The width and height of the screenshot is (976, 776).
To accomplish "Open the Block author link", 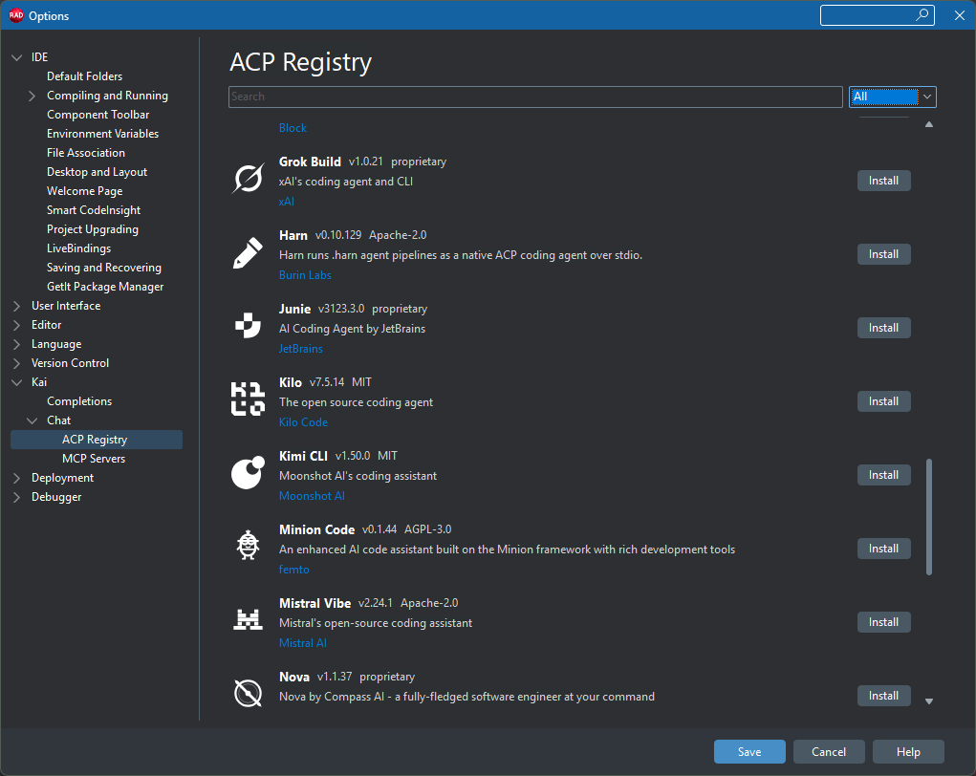I will tap(293, 127).
